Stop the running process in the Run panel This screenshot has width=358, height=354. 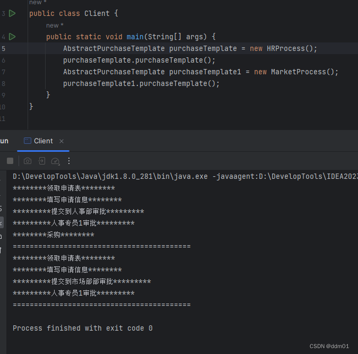(10, 161)
